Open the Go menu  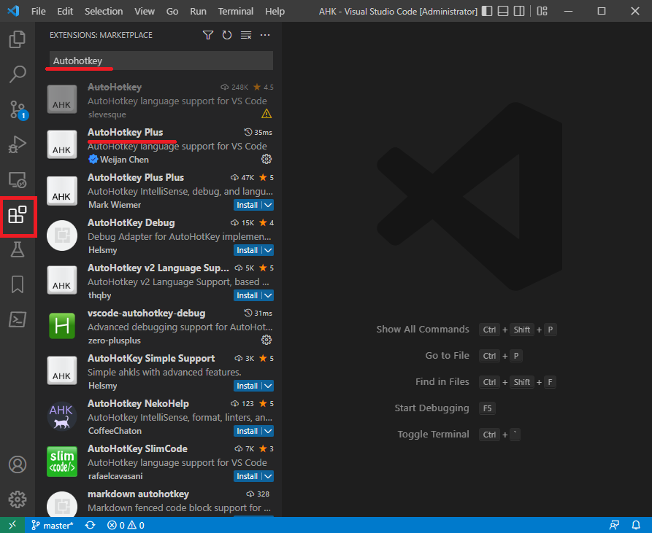tap(172, 11)
